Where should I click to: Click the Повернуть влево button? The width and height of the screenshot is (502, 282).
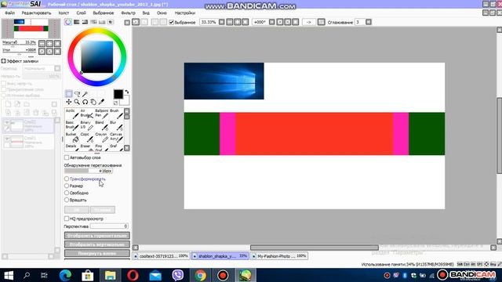tap(97, 253)
